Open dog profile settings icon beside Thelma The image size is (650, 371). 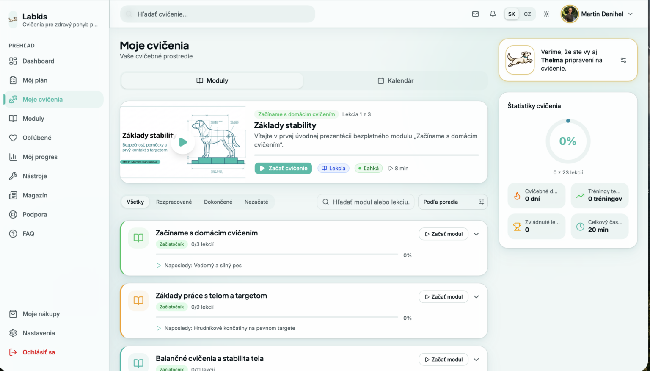[x=623, y=60]
